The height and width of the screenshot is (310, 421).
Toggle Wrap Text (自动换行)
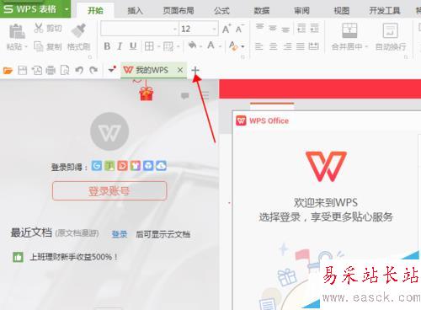(391, 36)
